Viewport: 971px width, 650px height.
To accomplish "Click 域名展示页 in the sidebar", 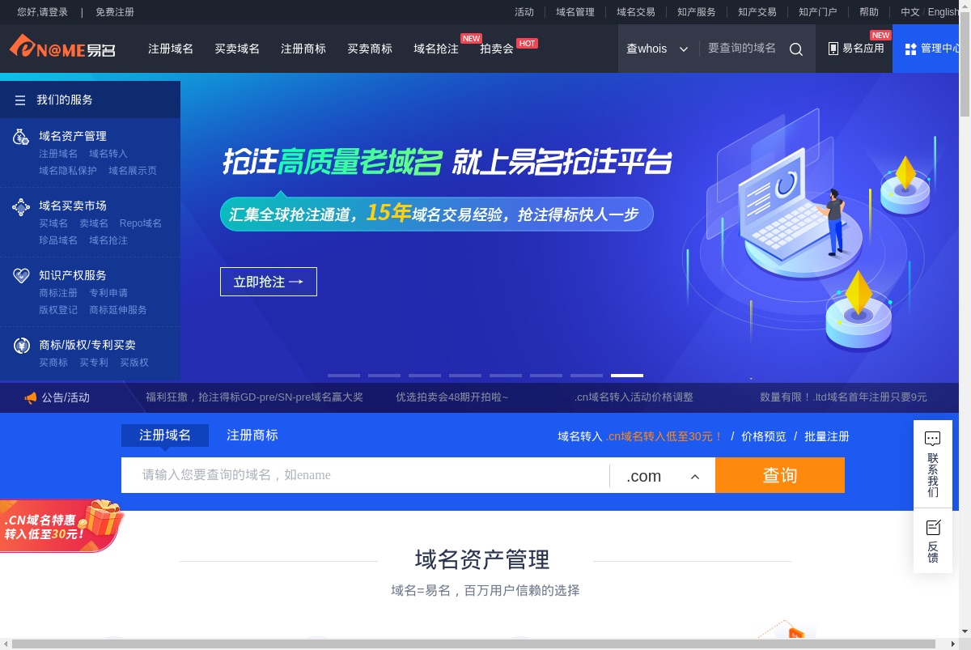I will click(x=133, y=171).
